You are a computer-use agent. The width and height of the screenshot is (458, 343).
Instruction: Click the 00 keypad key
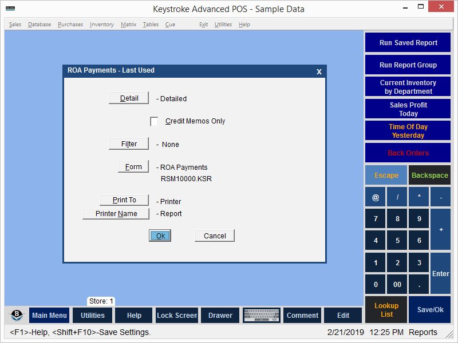[x=397, y=284]
